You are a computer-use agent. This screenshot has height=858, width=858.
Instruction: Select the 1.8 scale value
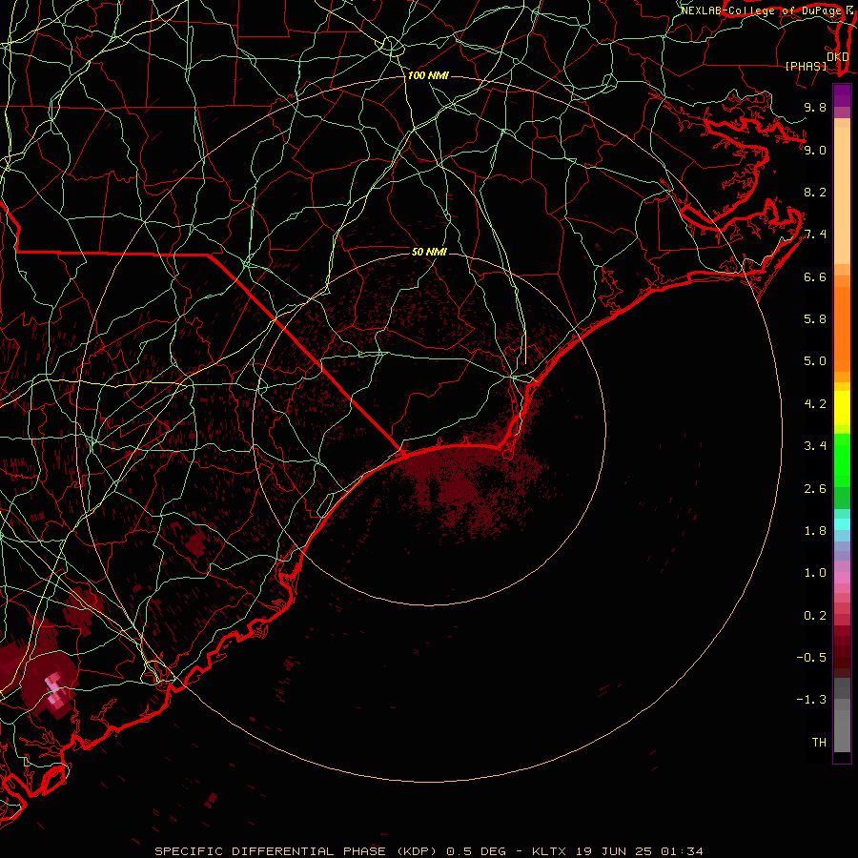(815, 531)
